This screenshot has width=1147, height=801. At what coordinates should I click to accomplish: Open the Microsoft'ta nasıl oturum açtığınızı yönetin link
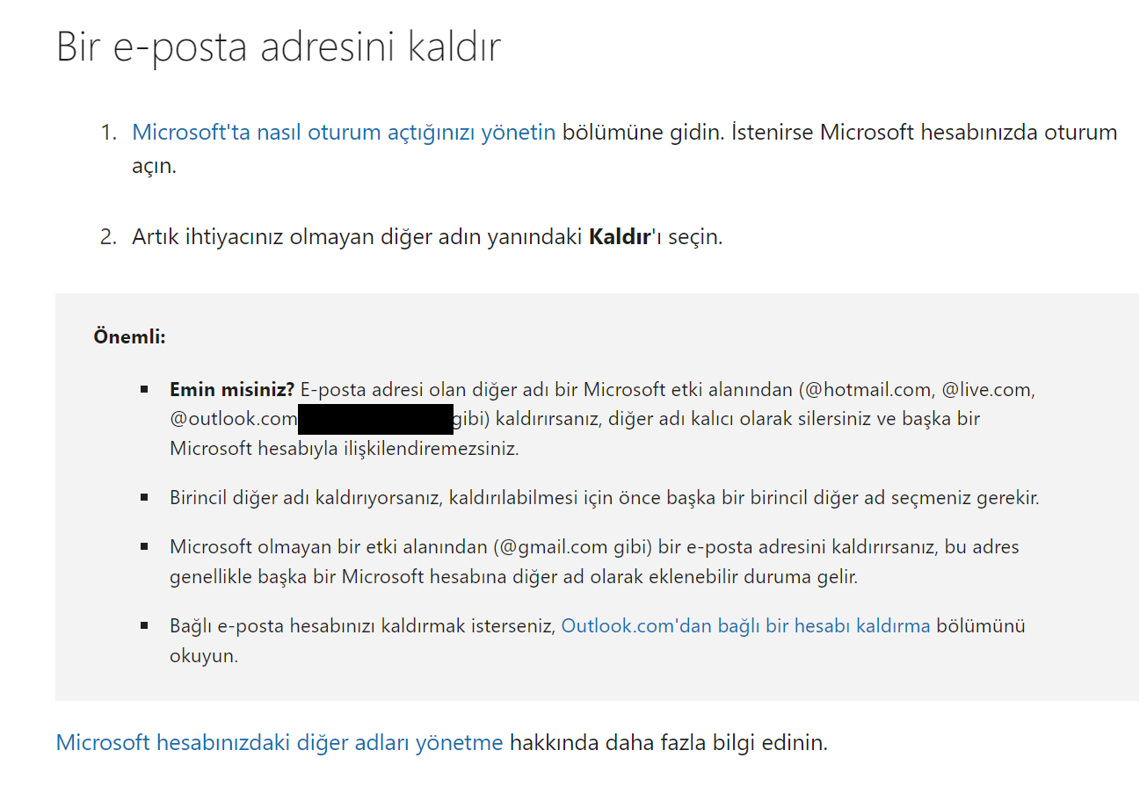pos(343,132)
